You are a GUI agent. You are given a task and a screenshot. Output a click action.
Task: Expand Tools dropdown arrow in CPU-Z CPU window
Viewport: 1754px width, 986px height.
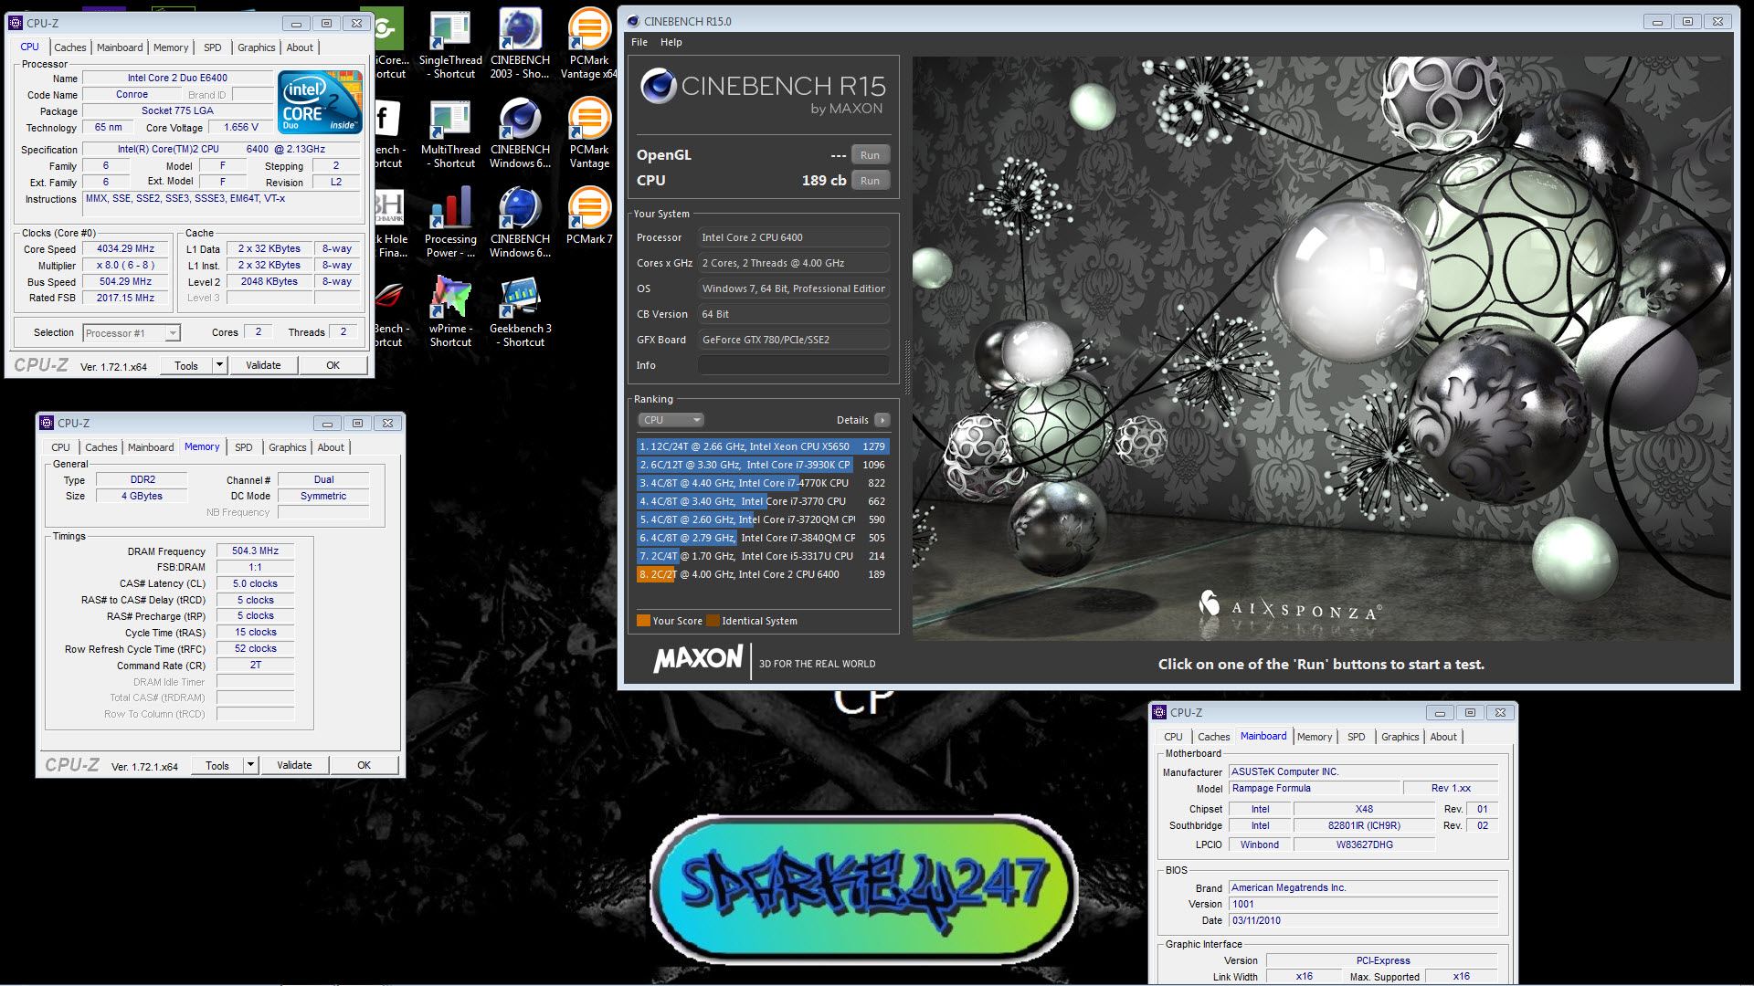coord(219,365)
